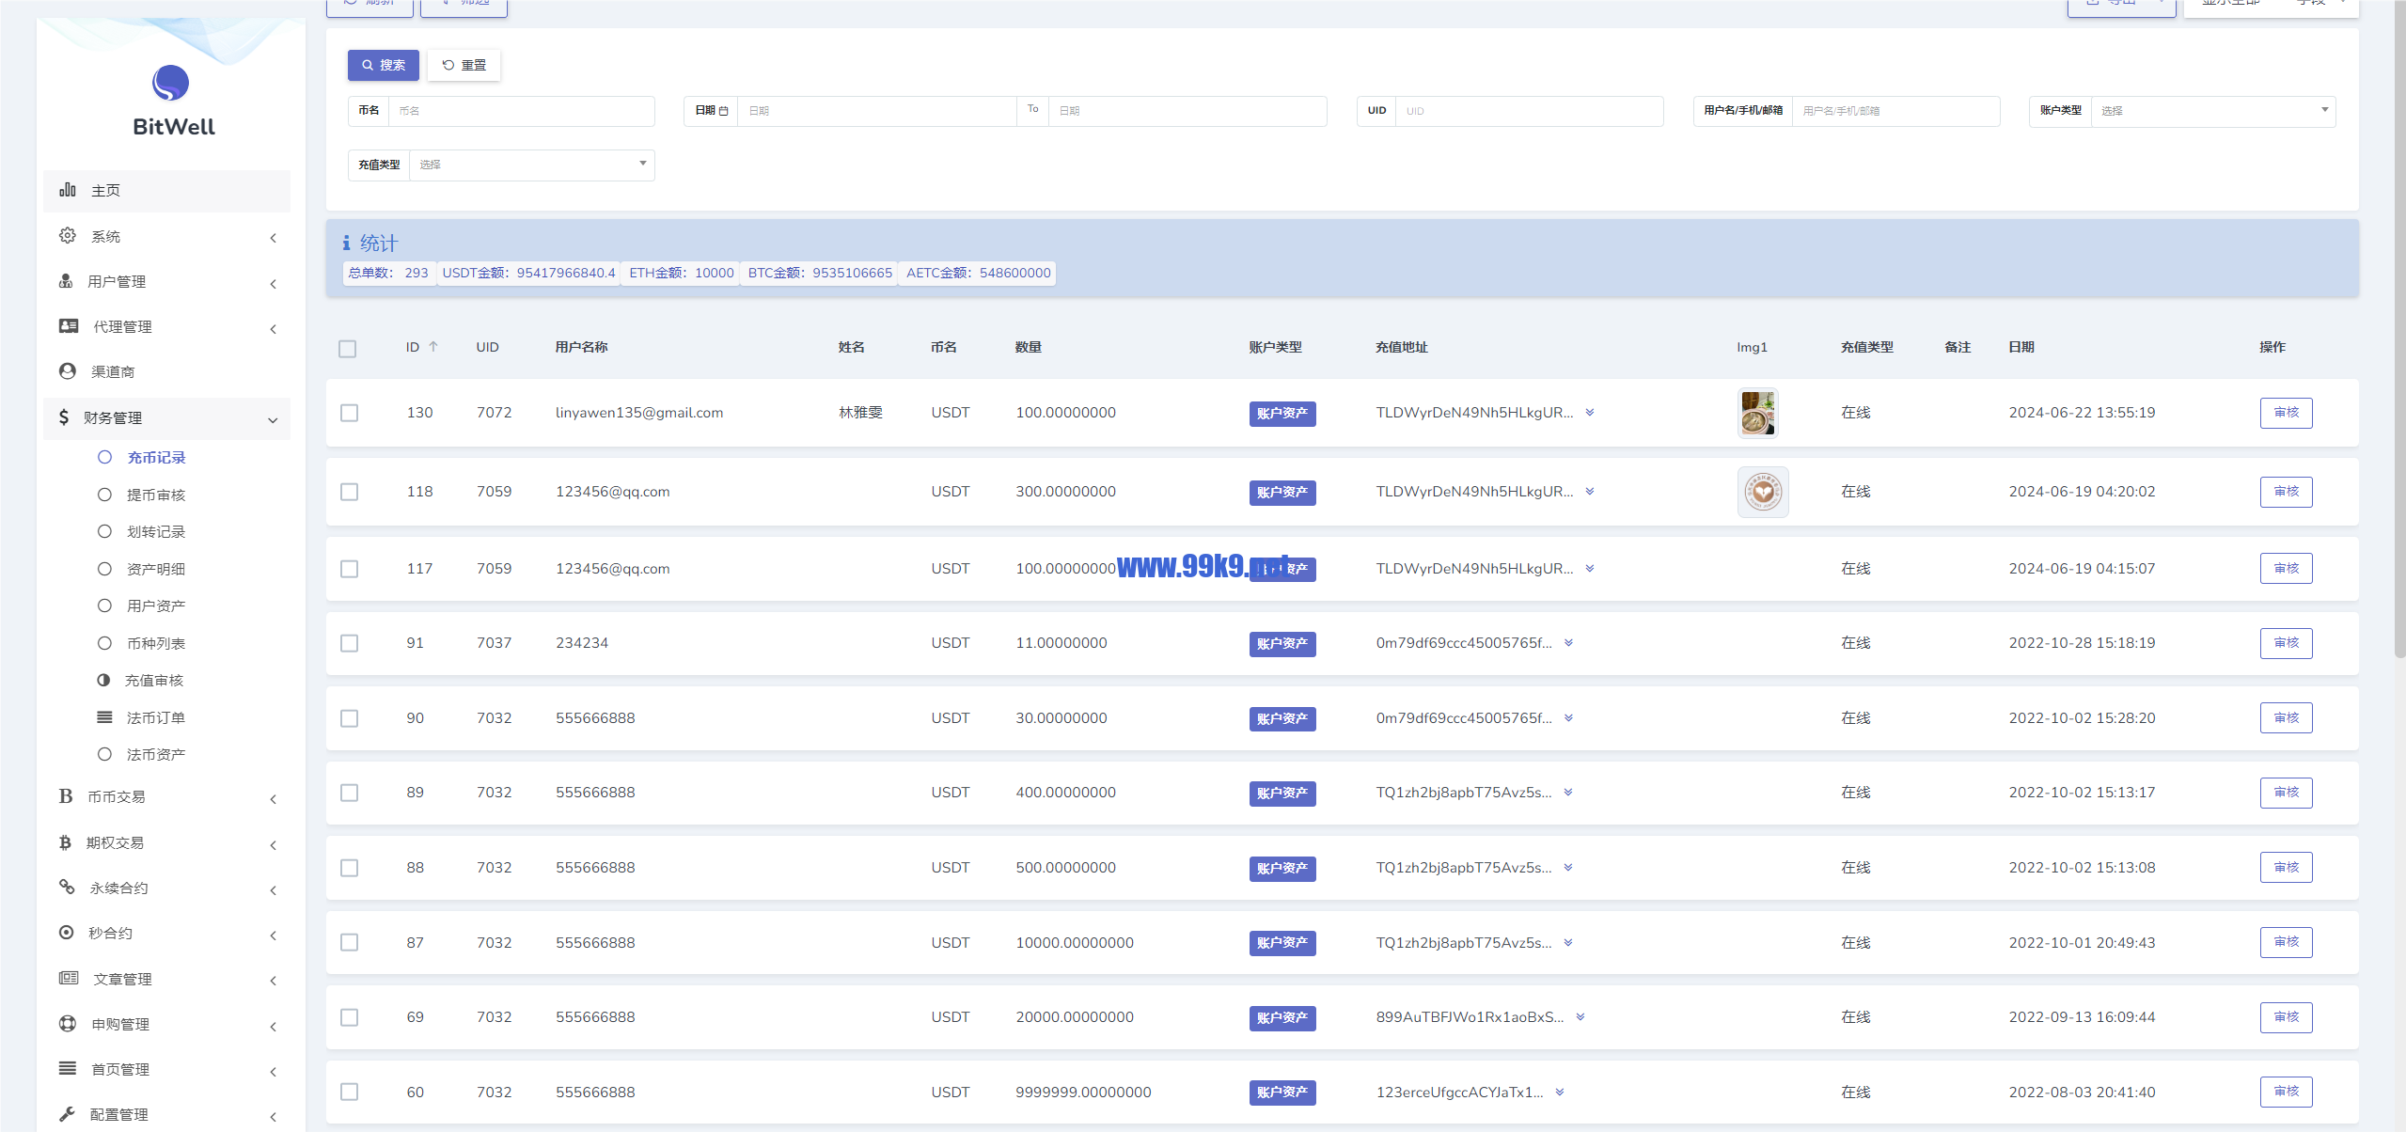Click the 系统 gear icon
The width and height of the screenshot is (2406, 1132).
[68, 236]
